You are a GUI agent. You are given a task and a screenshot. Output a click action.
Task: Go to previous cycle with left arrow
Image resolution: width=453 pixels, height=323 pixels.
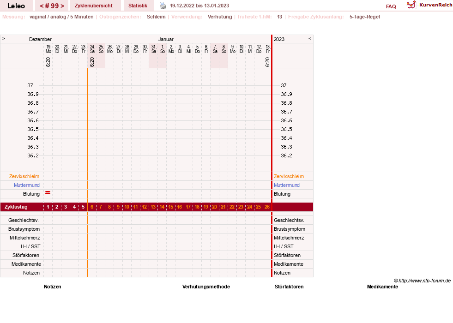tap(42, 6)
